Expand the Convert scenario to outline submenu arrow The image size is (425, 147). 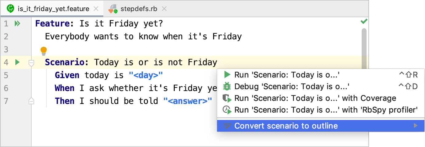tap(415, 126)
